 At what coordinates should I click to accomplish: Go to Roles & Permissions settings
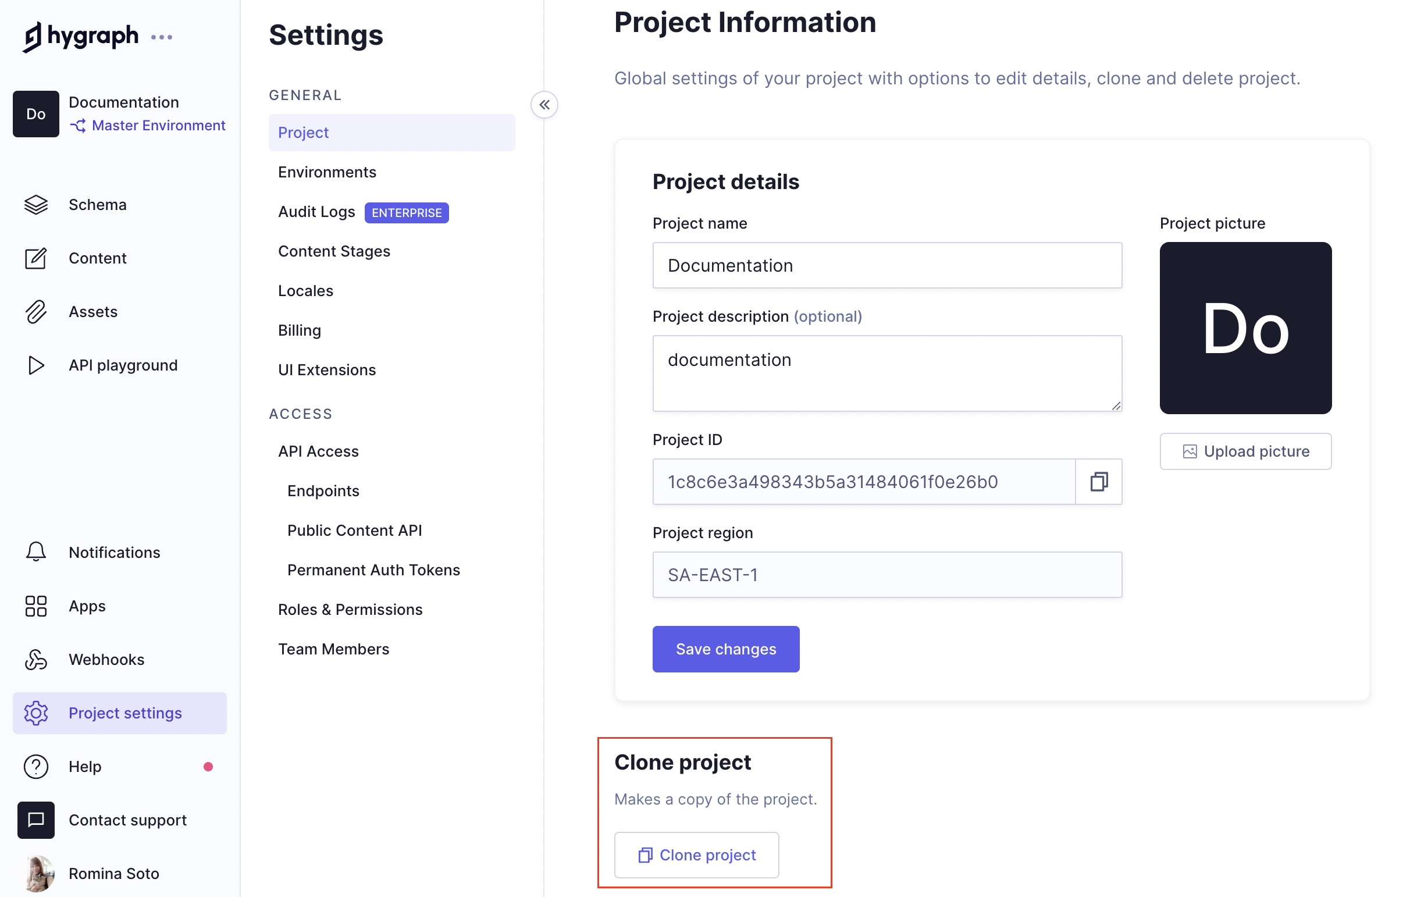pyautogui.click(x=350, y=610)
